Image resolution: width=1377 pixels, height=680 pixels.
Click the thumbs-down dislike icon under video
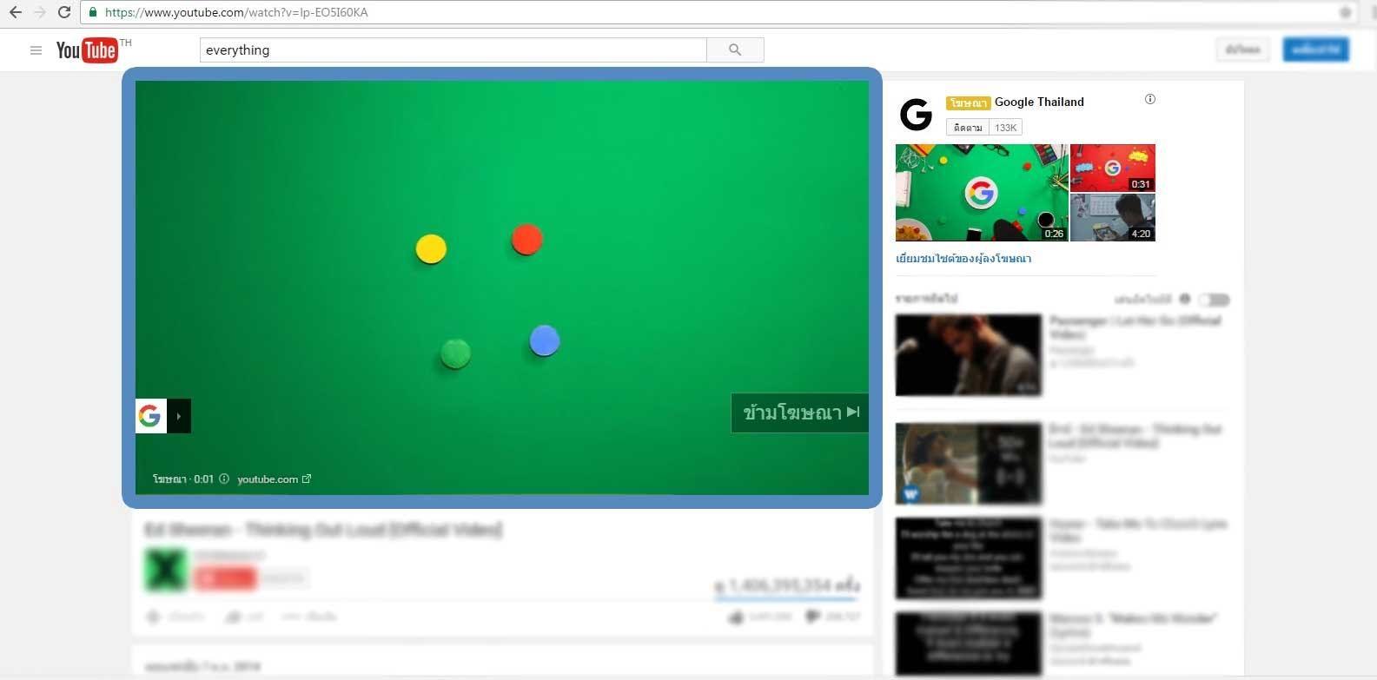[813, 617]
